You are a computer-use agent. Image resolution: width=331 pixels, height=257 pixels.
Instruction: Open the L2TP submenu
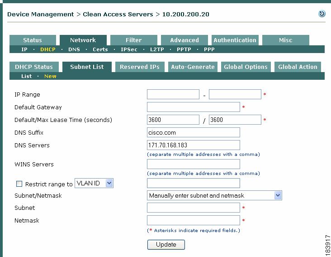157,49
